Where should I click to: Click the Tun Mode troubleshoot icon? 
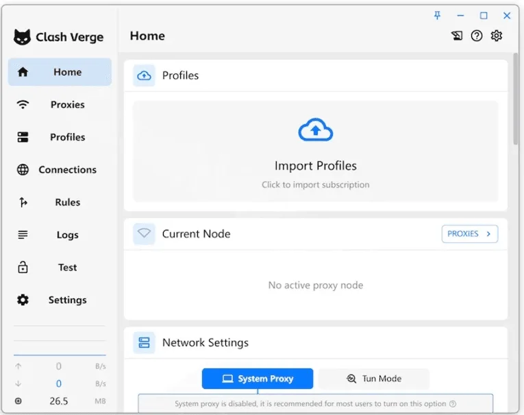pyautogui.click(x=351, y=379)
